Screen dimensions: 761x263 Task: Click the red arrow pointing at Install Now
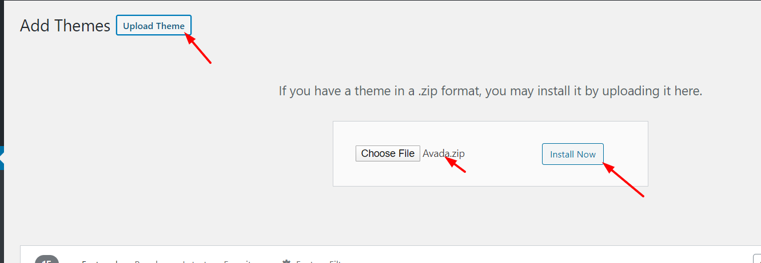click(x=624, y=180)
